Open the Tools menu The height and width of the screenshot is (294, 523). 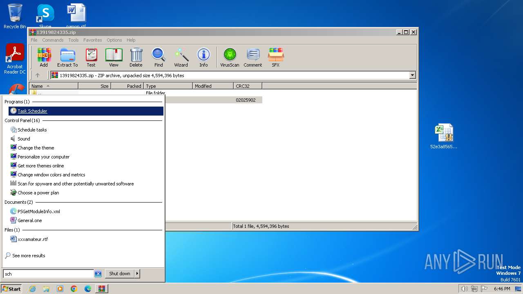[x=74, y=40]
